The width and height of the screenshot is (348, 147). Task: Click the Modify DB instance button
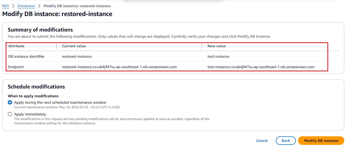pos(321,141)
